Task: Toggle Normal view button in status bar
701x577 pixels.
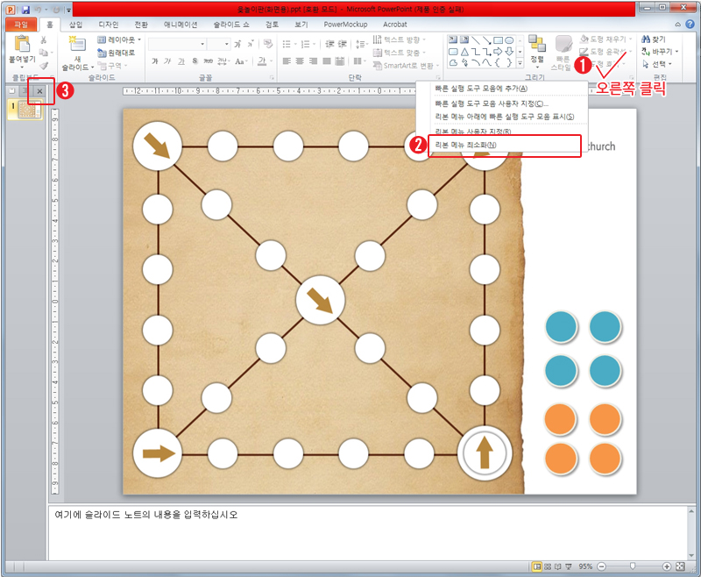Action: point(537,566)
